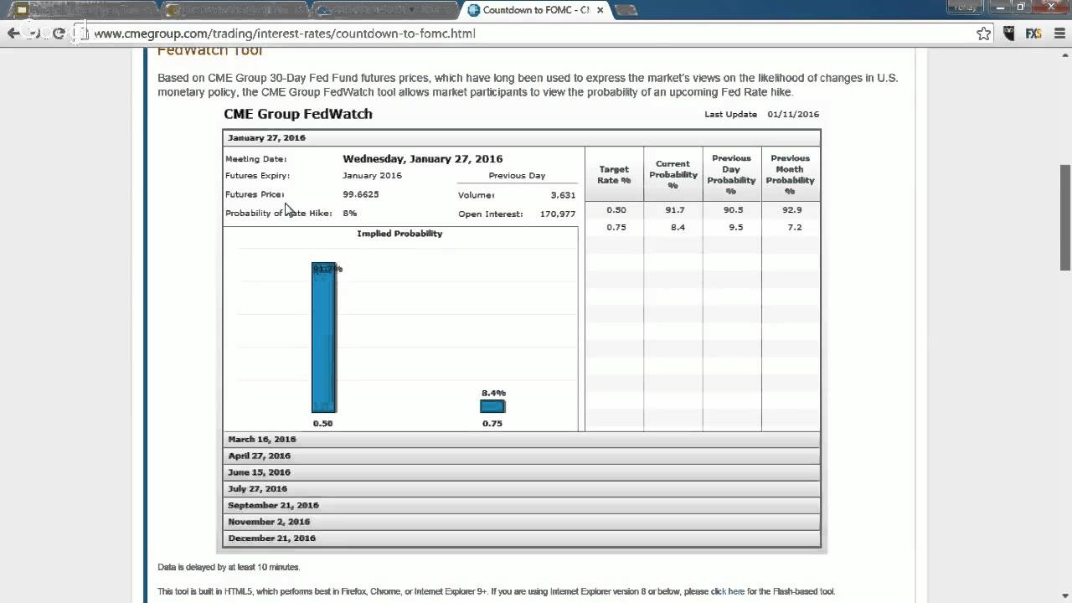Image resolution: width=1072 pixels, height=603 pixels.
Task: Bookmark this page with the star icon
Action: pos(984,33)
